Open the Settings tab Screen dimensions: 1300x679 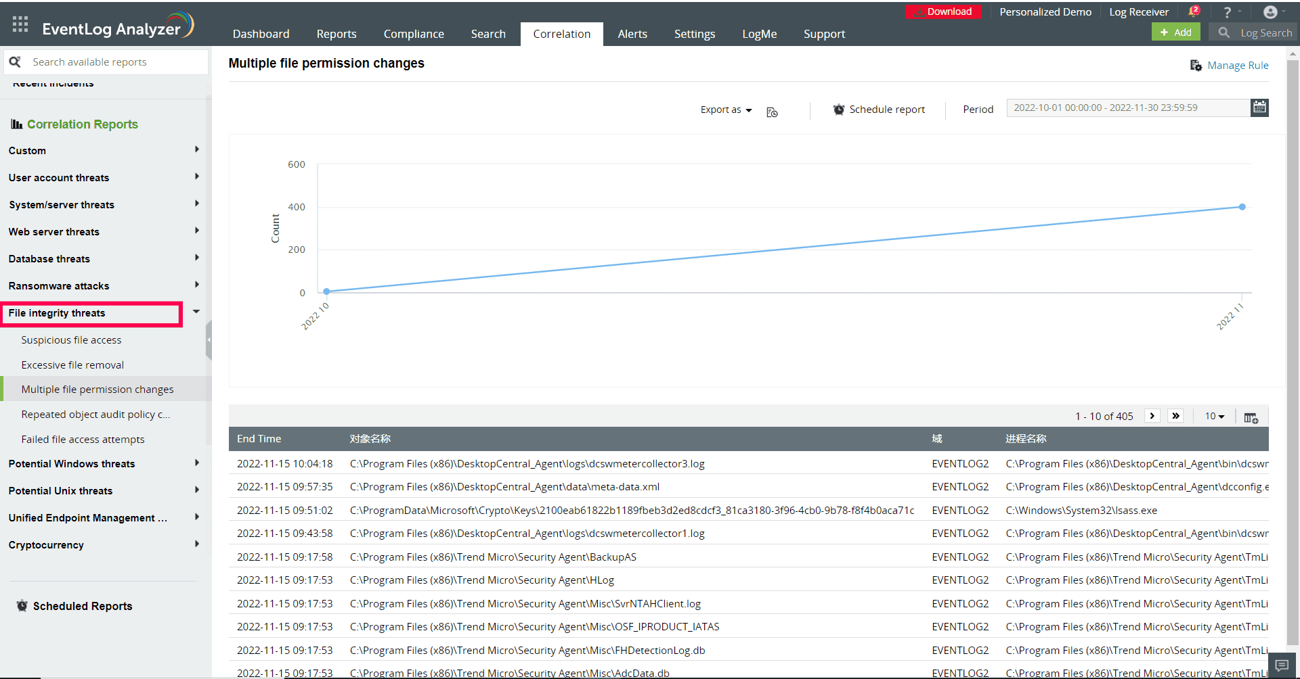click(x=695, y=34)
